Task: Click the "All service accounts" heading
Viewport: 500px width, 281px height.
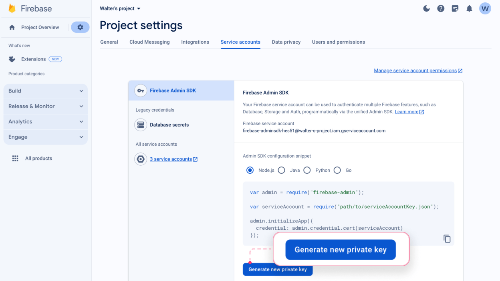Action: (156, 144)
